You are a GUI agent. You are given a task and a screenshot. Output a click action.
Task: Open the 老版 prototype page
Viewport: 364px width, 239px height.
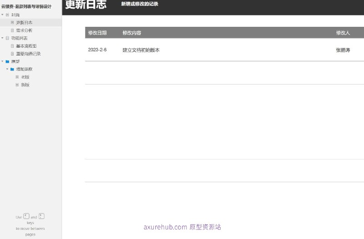pos(25,77)
